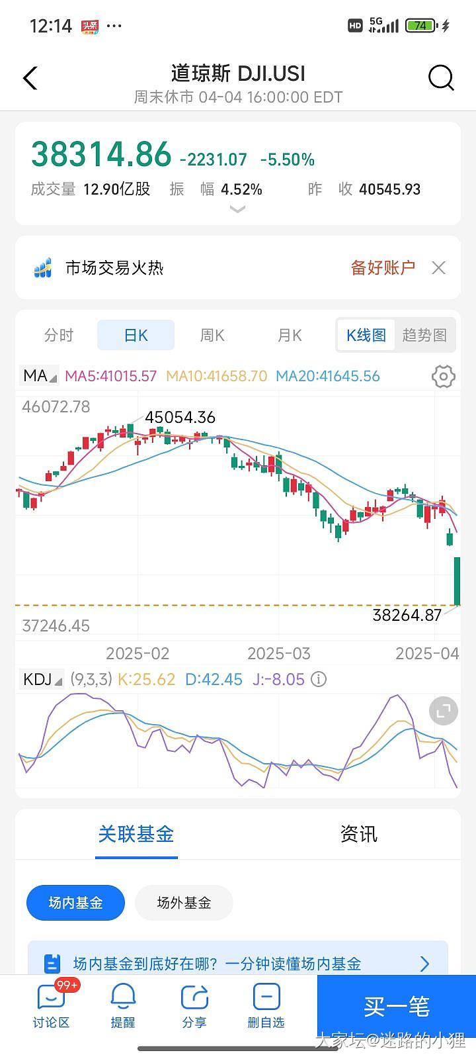The height and width of the screenshot is (1059, 476).
Task: Open the search magnifier icon
Action: 440,78
